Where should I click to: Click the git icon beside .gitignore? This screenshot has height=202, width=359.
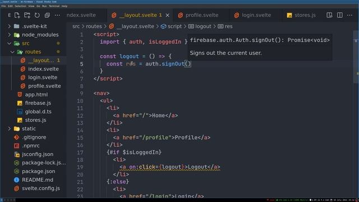[16, 137]
